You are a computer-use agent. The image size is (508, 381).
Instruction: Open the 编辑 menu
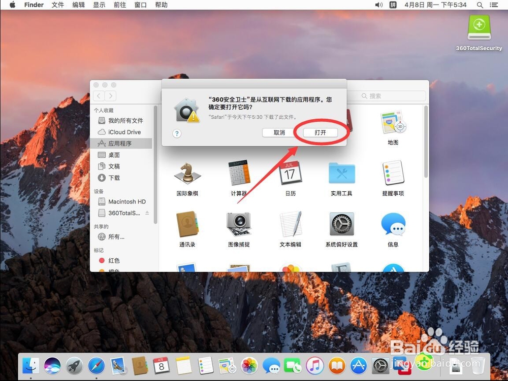pos(78,5)
